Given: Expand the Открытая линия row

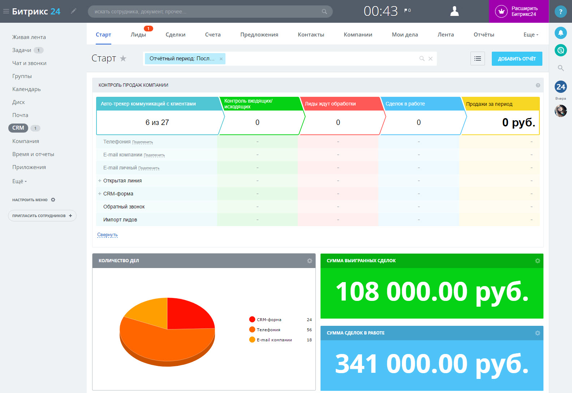Looking at the screenshot, I should pos(100,181).
